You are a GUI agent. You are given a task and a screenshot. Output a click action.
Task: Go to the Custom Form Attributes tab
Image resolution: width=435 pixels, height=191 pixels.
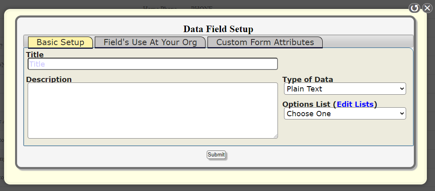[x=265, y=42]
